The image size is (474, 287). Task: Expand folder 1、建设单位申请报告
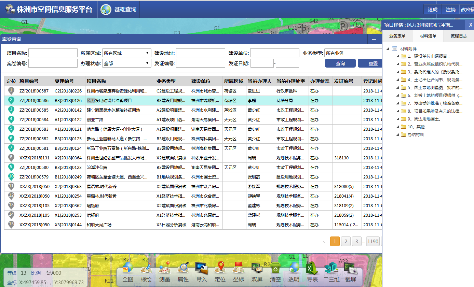(x=398, y=56)
